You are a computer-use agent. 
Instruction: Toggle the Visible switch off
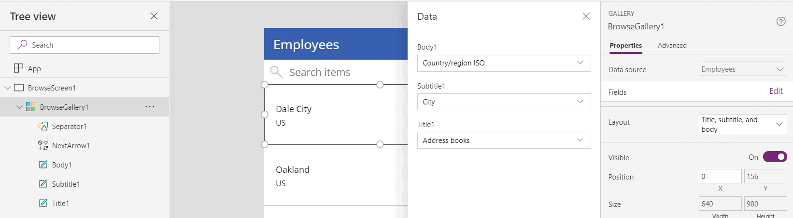coord(775,157)
